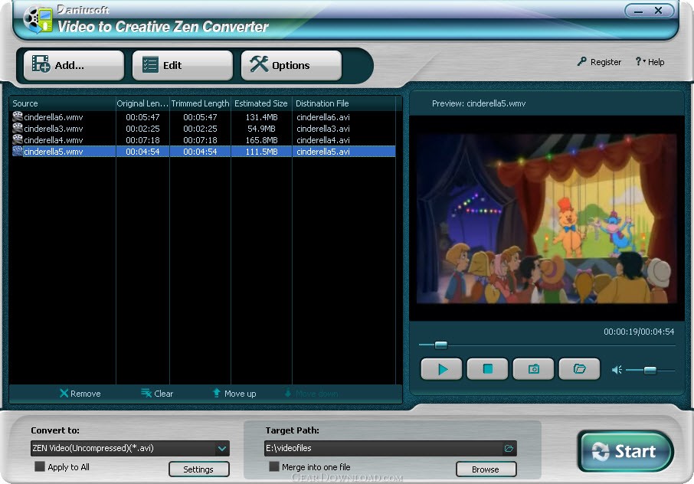
Task: Click the 165.8MB estimated size cell
Action: click(261, 140)
